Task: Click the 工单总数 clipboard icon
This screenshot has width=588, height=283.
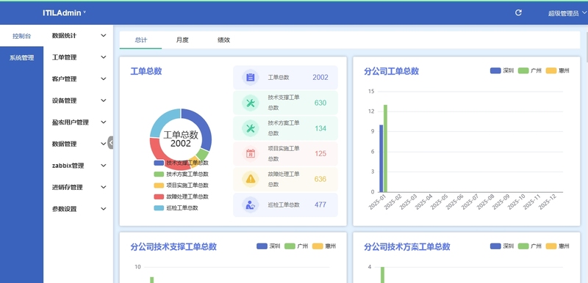Action: 251,78
